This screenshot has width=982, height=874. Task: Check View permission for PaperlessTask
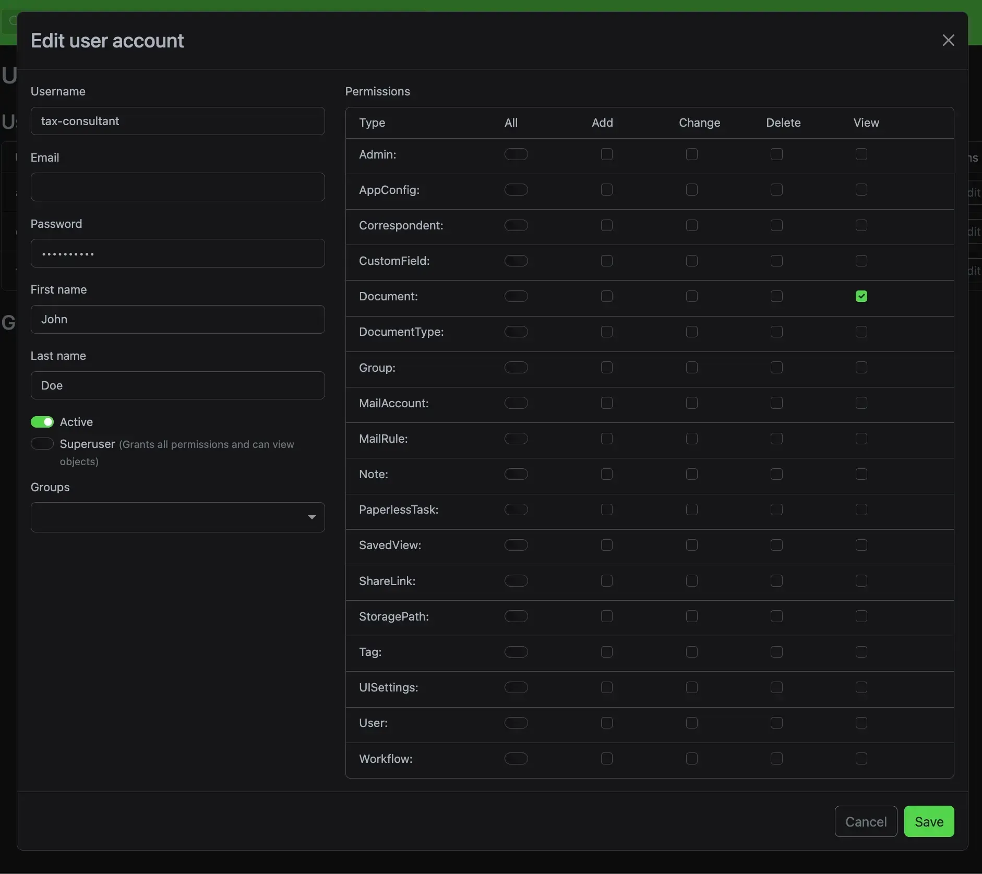click(x=861, y=509)
